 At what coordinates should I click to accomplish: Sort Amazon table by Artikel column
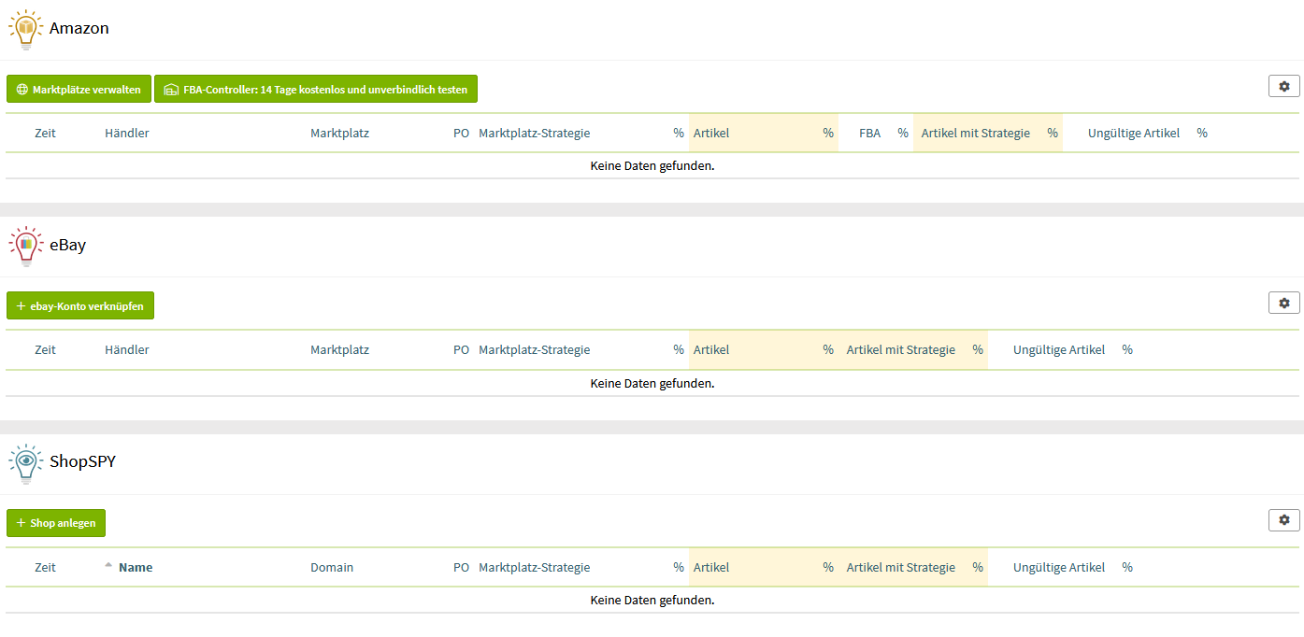point(711,134)
